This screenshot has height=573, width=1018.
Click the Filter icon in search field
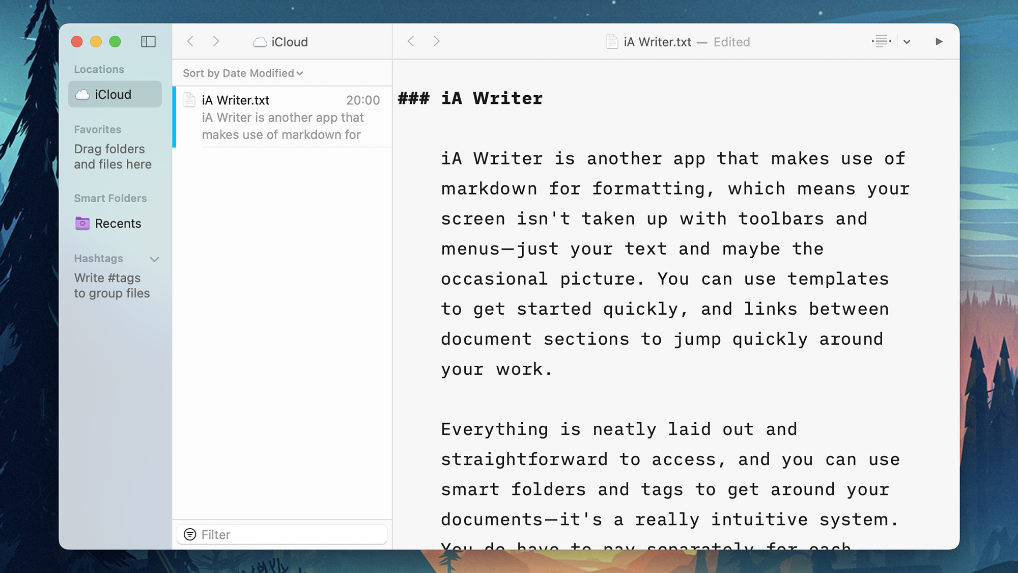tap(190, 534)
